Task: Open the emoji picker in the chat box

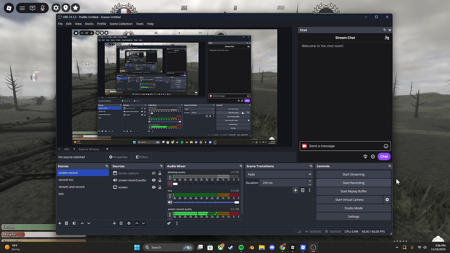Action: (386, 146)
